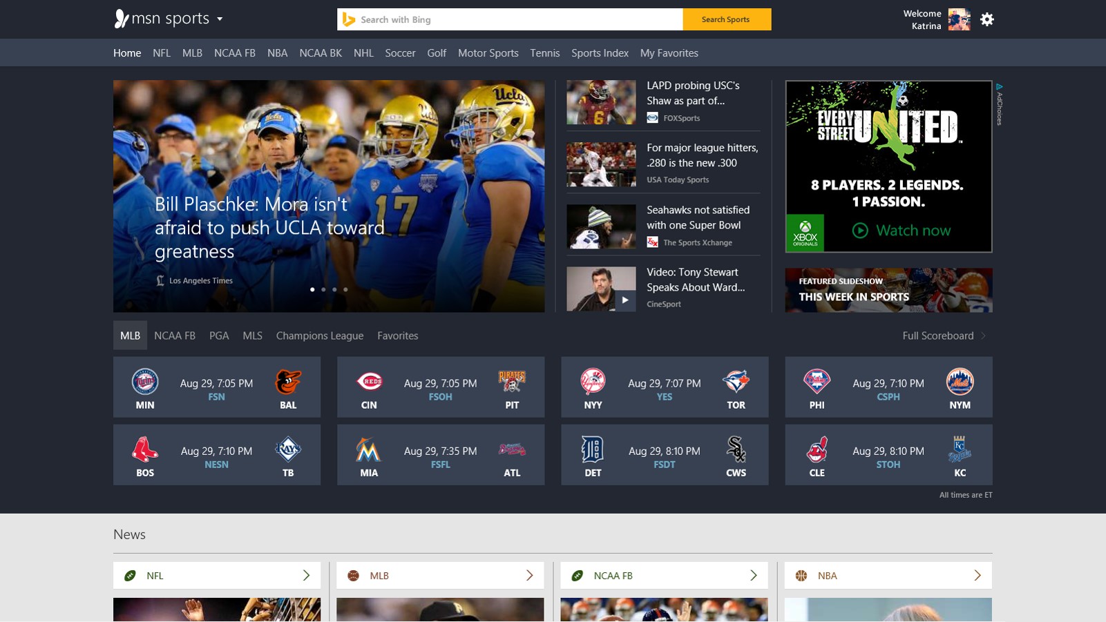
Task: Click the Pittsburgh Pirates team logo
Action: (512, 382)
